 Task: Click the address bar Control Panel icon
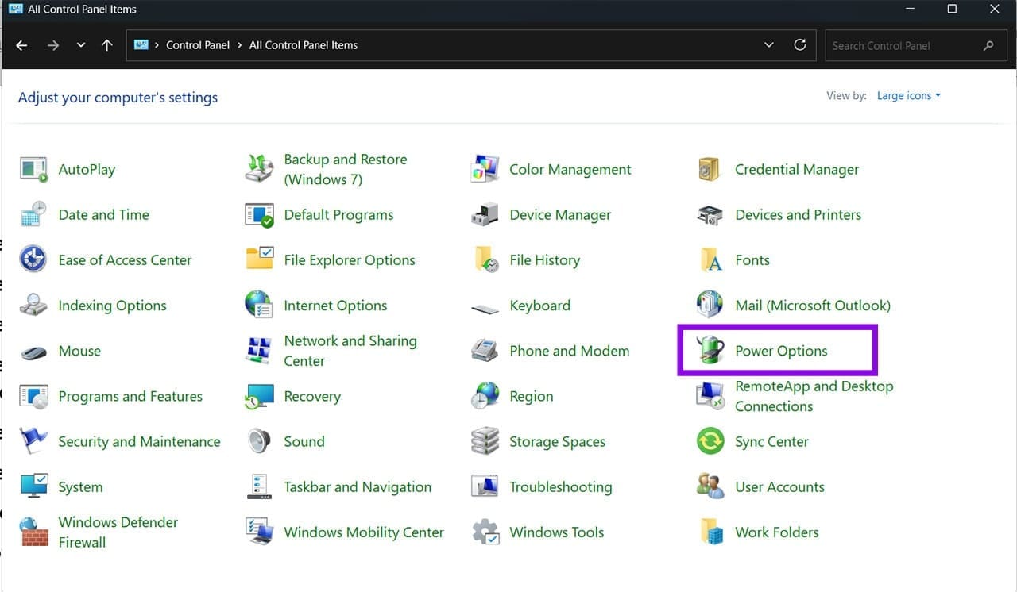[x=141, y=45]
